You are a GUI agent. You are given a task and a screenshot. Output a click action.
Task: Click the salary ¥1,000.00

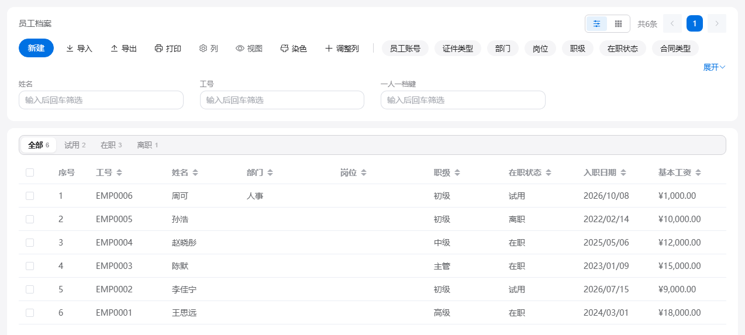tap(677, 196)
